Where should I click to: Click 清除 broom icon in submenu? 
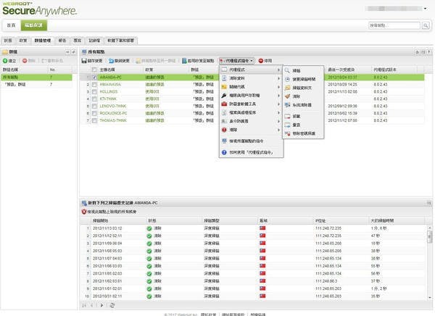pos(288,95)
